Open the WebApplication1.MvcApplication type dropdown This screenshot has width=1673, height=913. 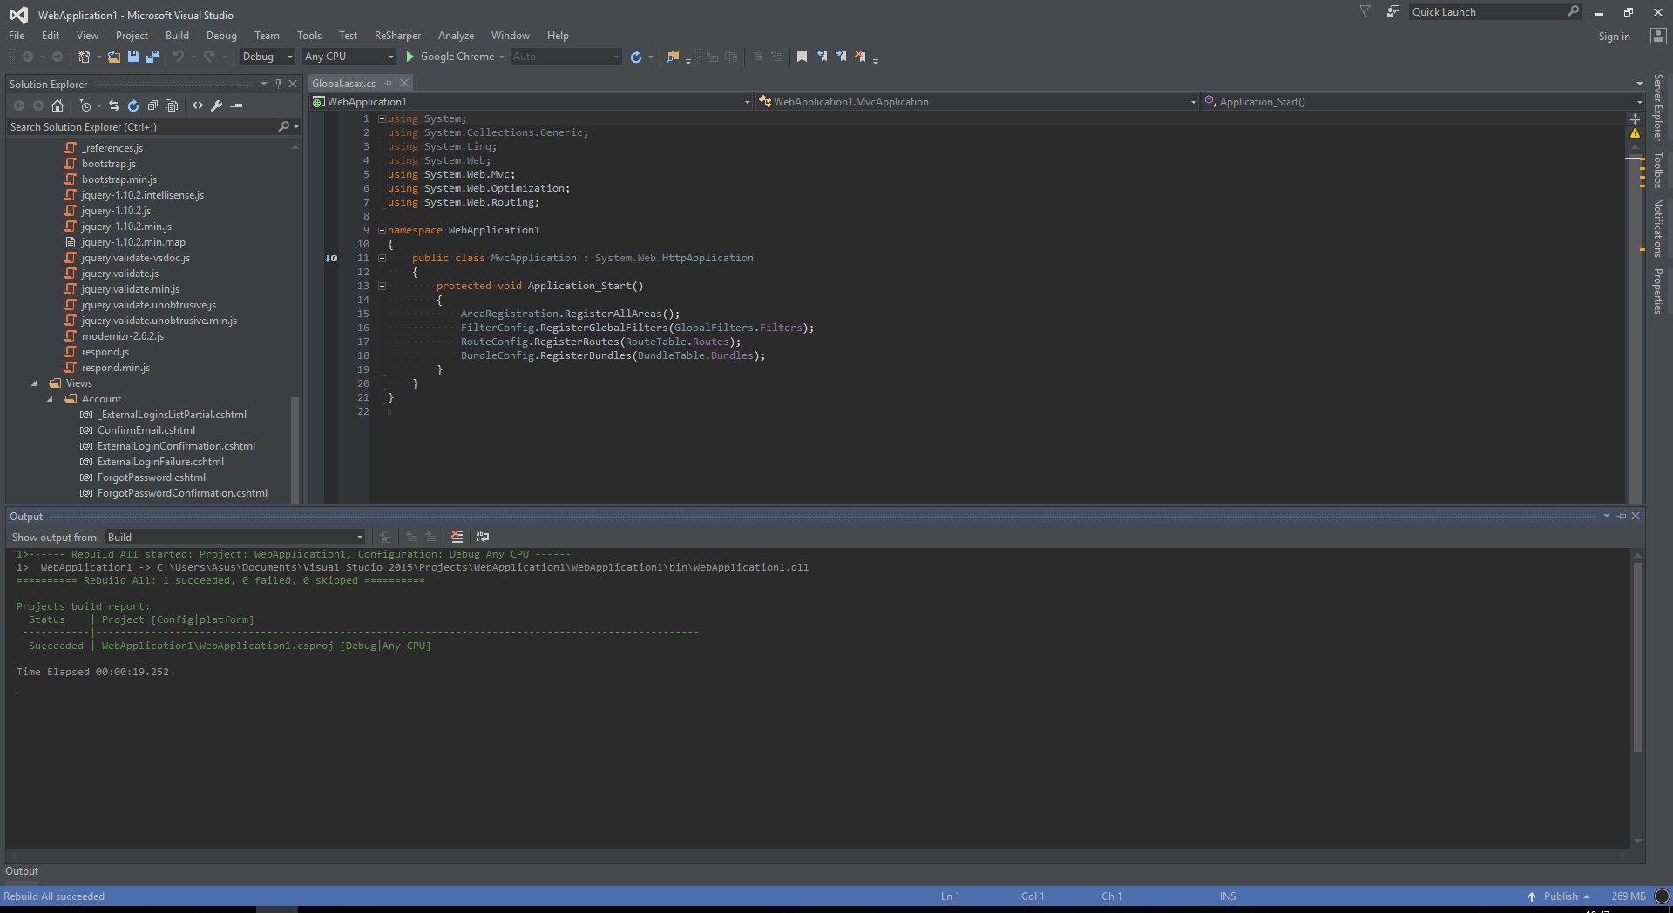click(x=977, y=102)
